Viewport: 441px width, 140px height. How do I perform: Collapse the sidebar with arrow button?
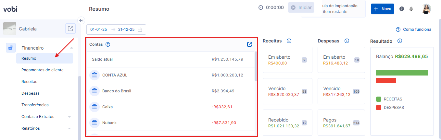point(81,20)
